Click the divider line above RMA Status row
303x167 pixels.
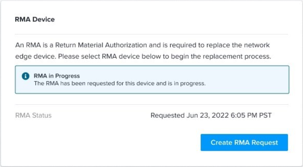[151, 105]
